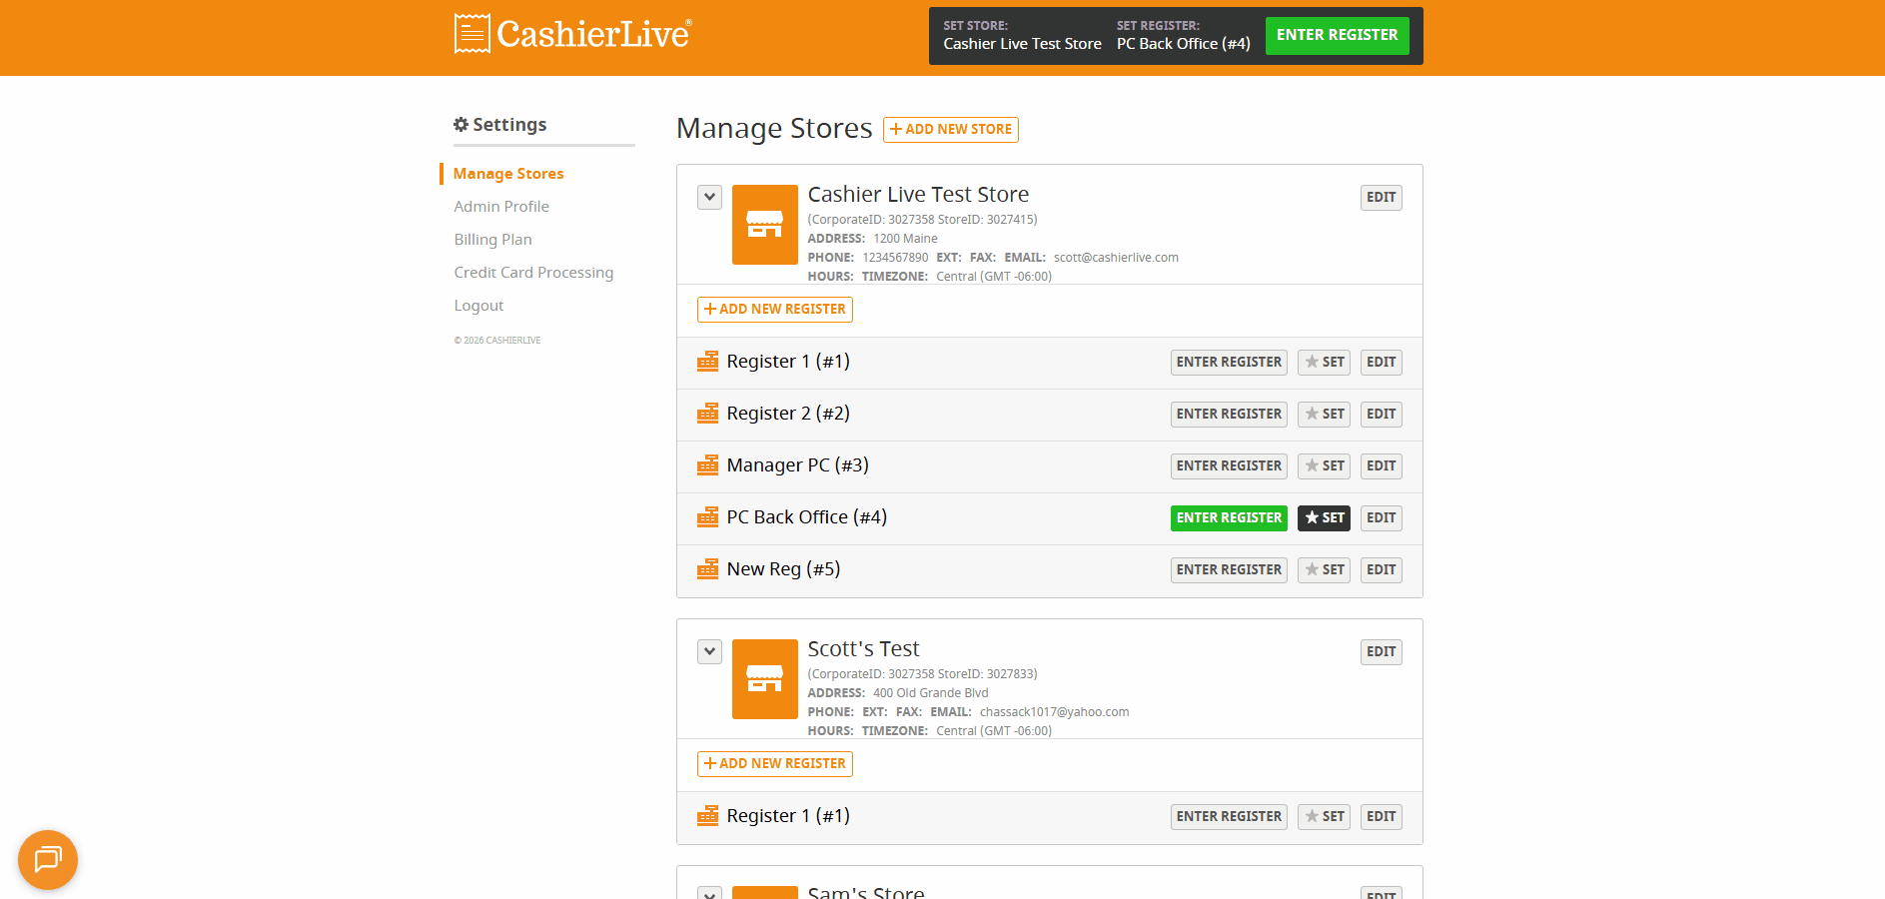This screenshot has width=1885, height=899.
Task: Add a new register to Scott's Test
Action: pos(775,764)
